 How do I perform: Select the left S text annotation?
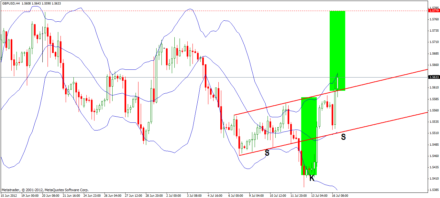click(267, 153)
